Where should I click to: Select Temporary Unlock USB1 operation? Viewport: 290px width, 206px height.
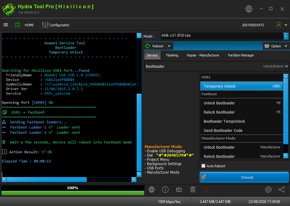pos(242,86)
